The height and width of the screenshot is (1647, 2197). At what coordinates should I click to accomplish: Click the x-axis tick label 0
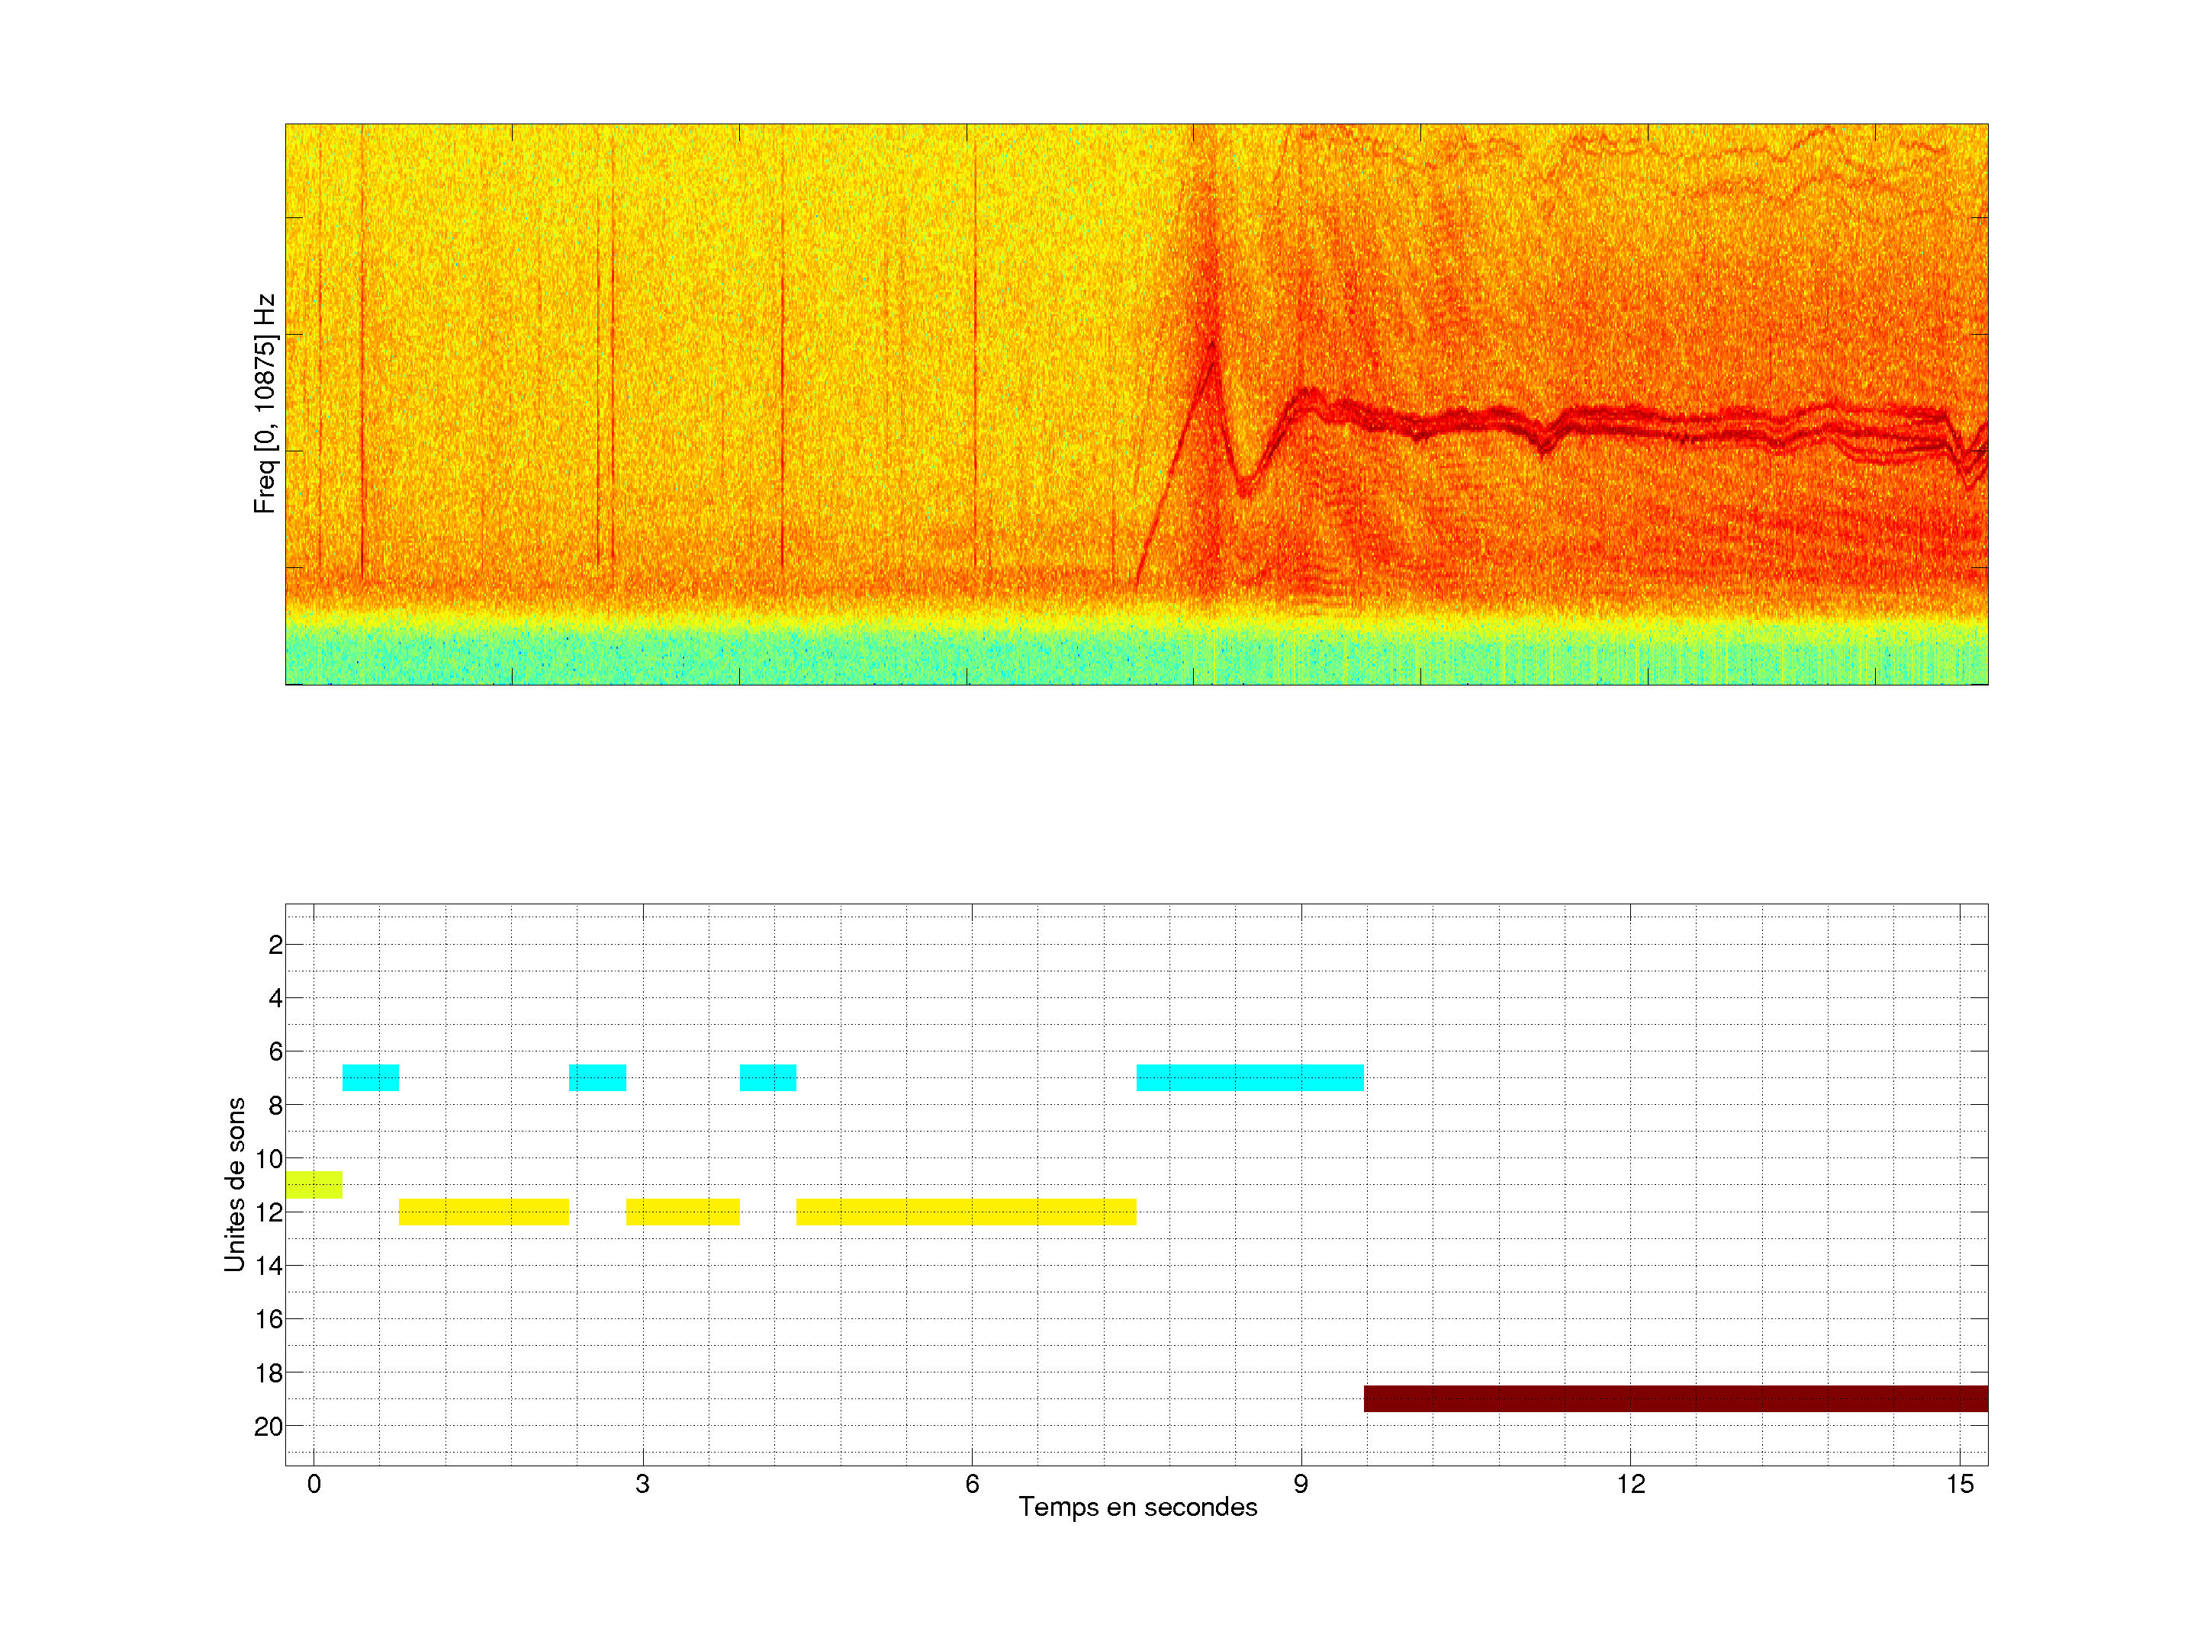314,1484
